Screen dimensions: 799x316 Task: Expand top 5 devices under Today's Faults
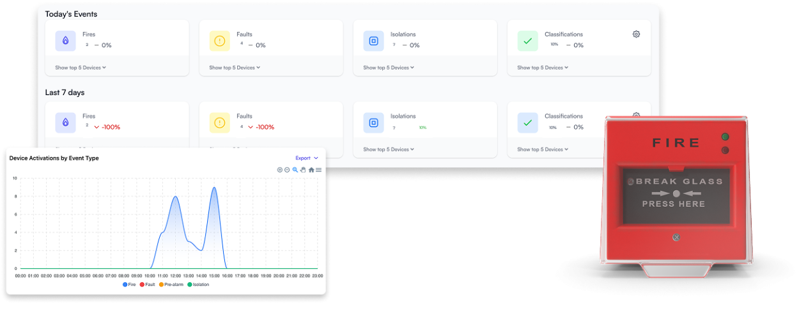(x=235, y=68)
